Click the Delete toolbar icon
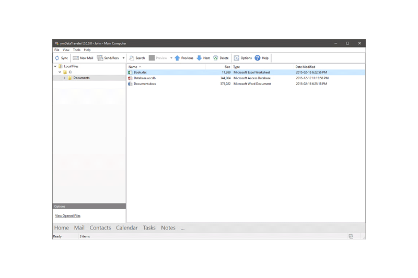 216,58
